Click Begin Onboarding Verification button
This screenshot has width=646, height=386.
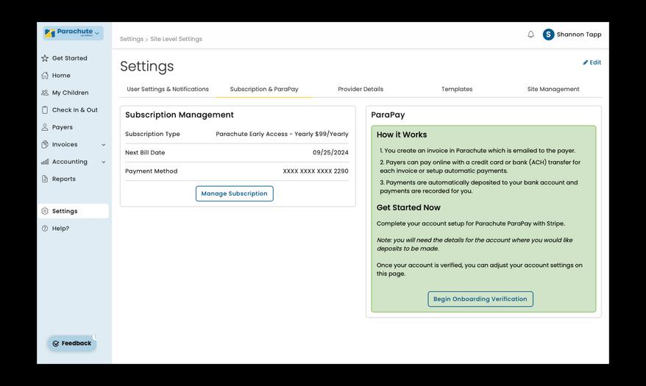click(x=480, y=299)
